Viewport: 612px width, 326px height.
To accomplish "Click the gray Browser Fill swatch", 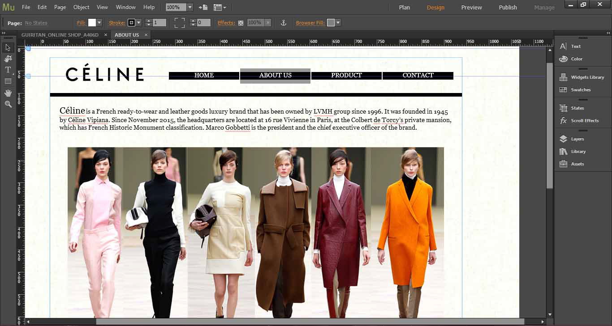I will [331, 22].
